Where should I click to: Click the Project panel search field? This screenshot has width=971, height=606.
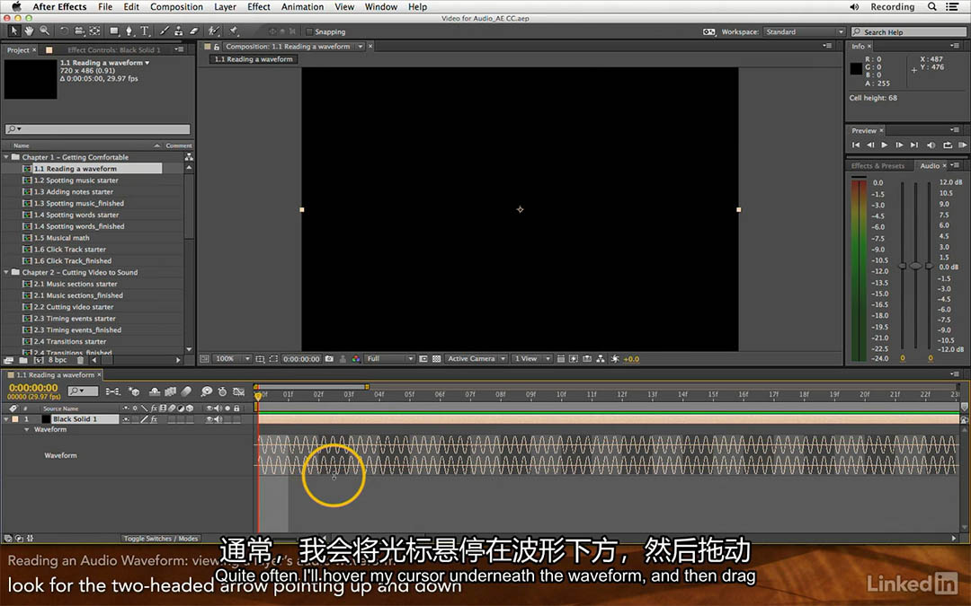[x=98, y=128]
